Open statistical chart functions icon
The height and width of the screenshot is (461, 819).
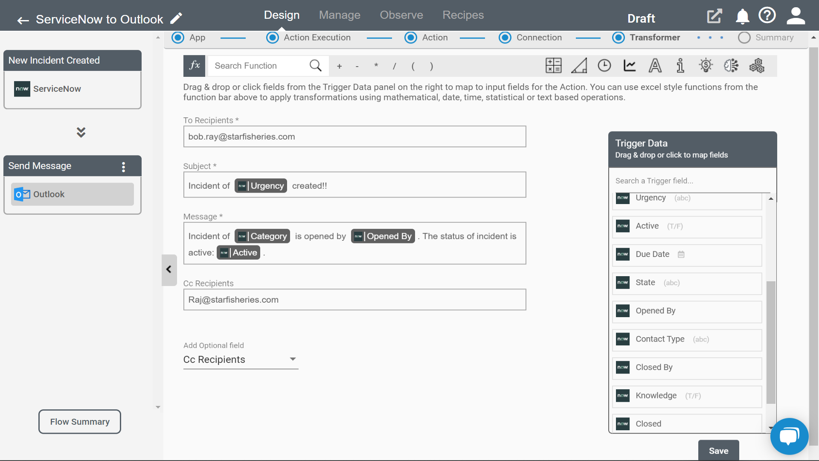[x=630, y=66]
